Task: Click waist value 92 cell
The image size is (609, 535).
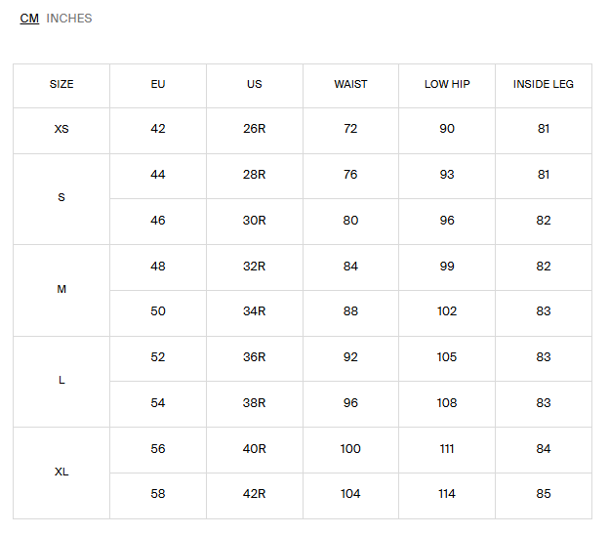Action: click(350, 357)
